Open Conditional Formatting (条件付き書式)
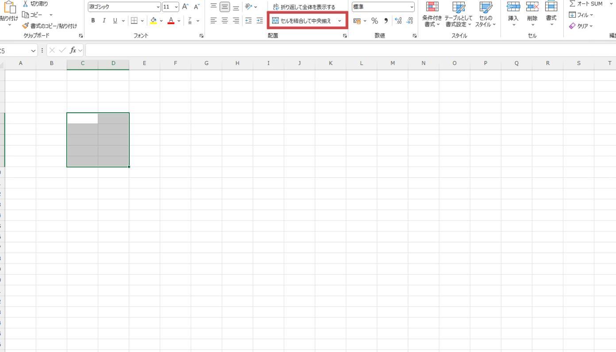The width and height of the screenshot is (616, 352). click(x=432, y=15)
